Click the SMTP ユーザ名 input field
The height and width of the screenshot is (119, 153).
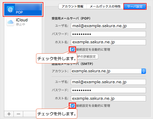tap(108, 82)
